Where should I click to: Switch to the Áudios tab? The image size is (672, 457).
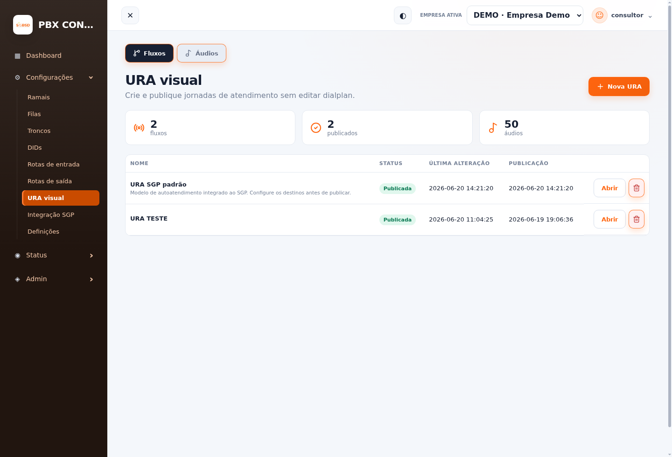[x=202, y=53]
